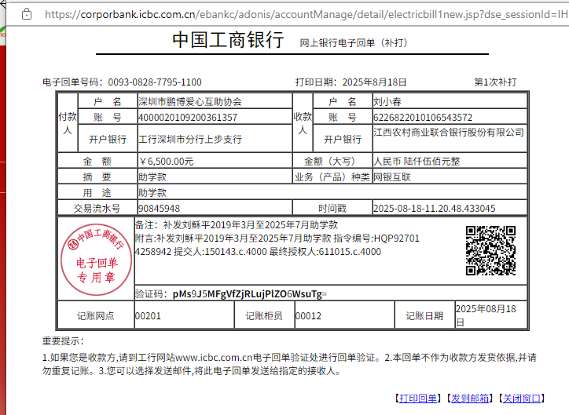This screenshot has height=415, width=569.
Task: Click transaction serial 90845948
Action: coord(159,208)
